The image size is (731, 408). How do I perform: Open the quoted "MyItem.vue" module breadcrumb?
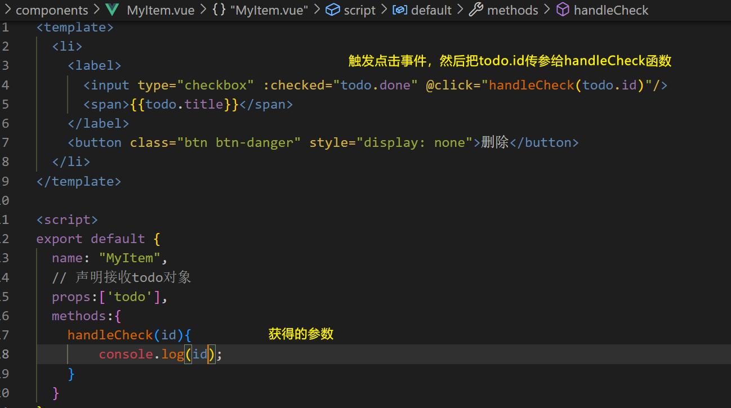tap(269, 10)
